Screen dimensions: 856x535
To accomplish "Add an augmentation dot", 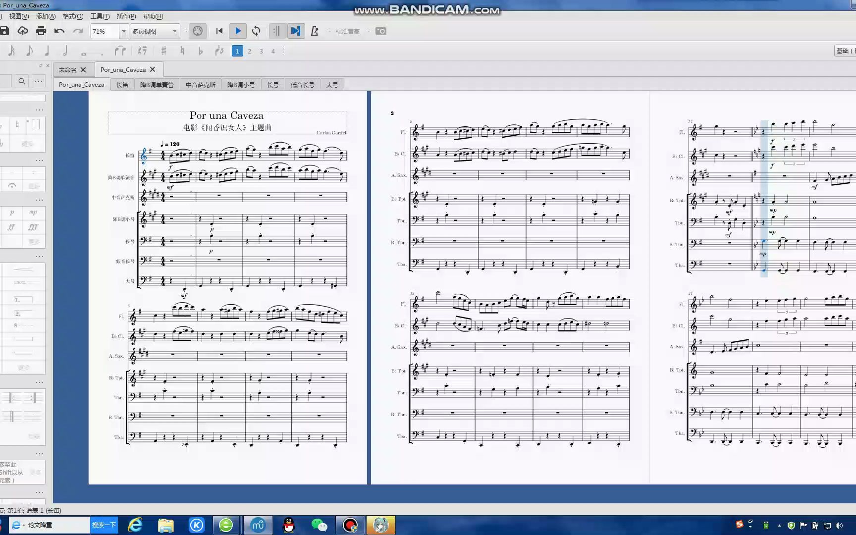I will pyautogui.click(x=102, y=53).
